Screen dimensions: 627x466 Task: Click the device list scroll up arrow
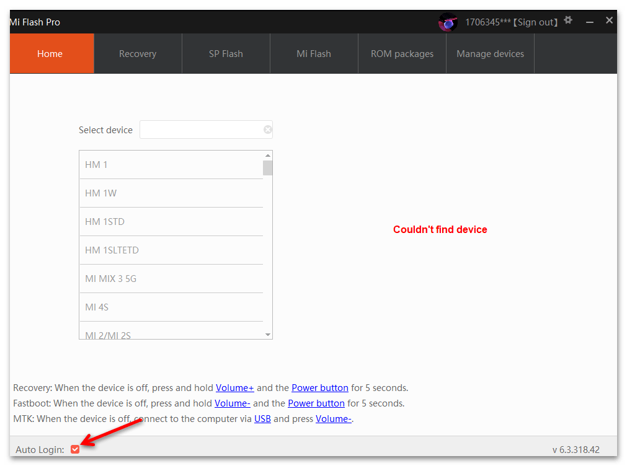(268, 156)
